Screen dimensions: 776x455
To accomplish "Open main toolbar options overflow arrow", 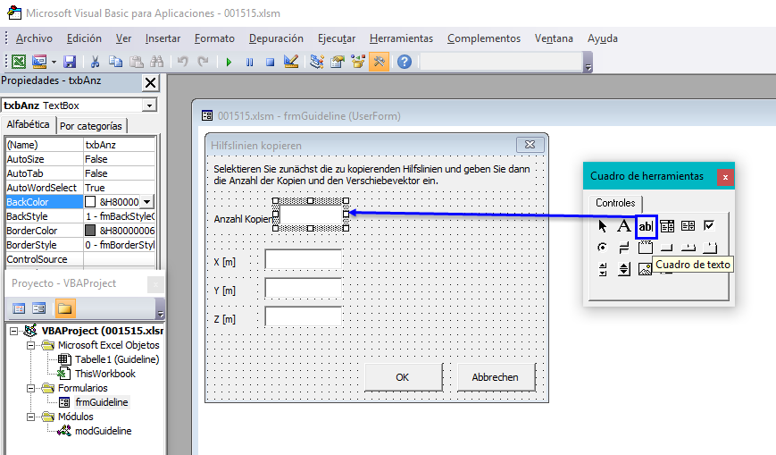I will click(x=588, y=67).
